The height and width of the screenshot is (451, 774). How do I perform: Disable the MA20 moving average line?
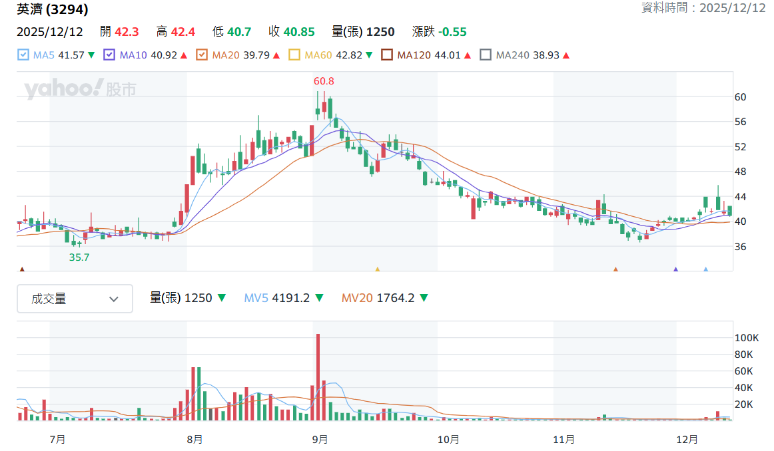click(x=202, y=55)
